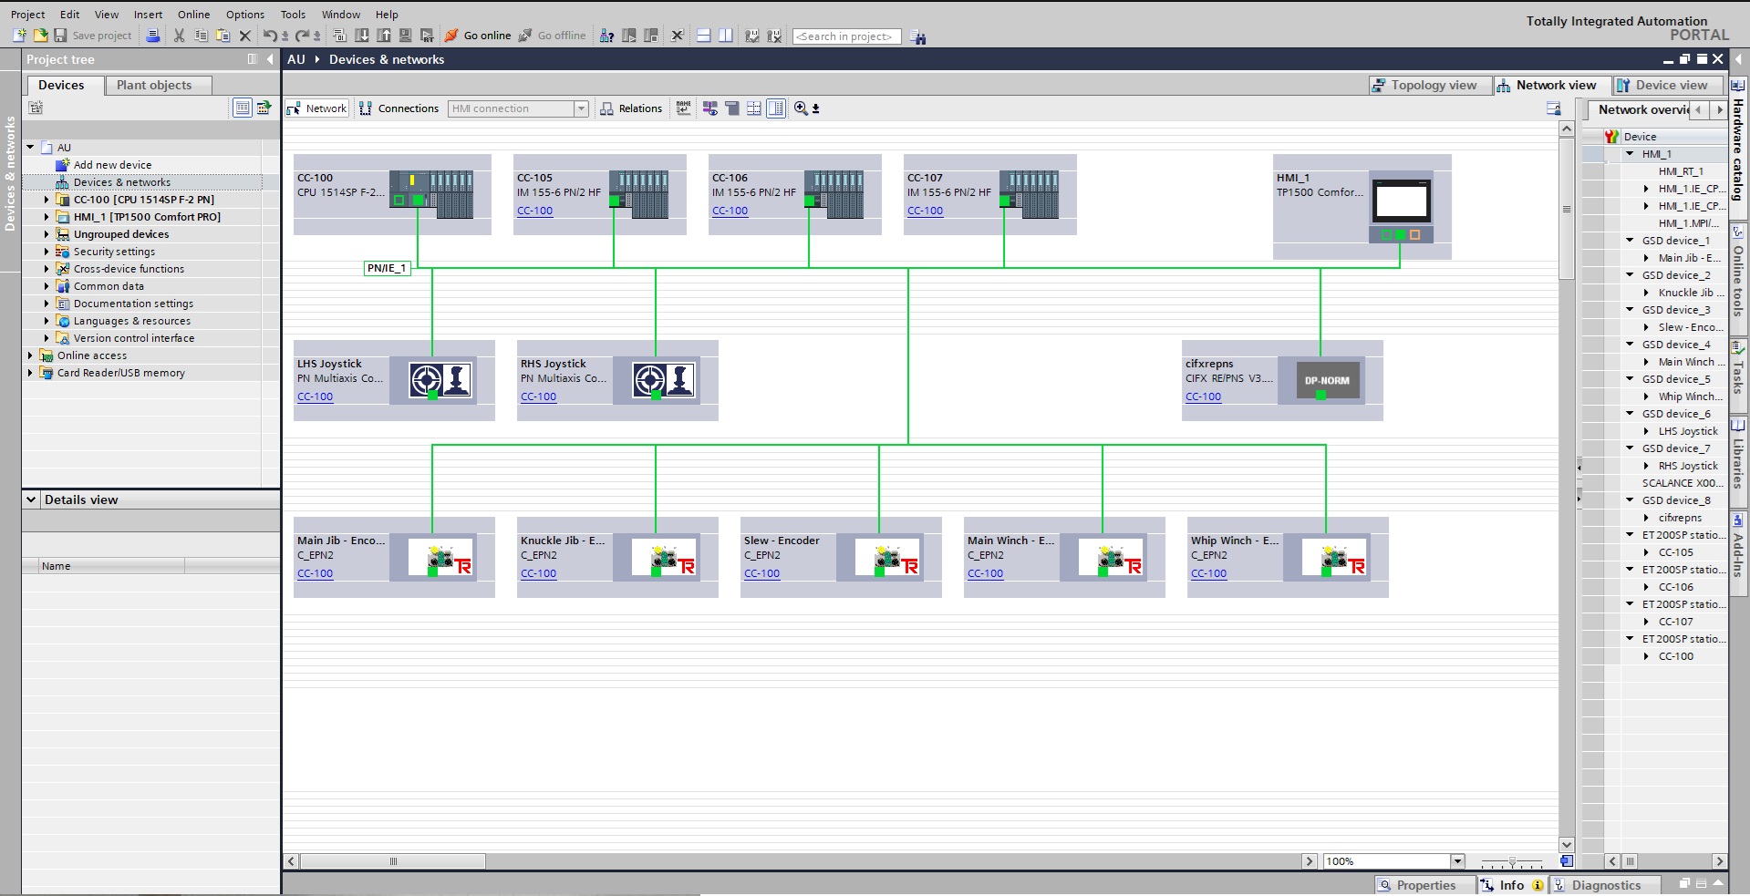Screen dimensions: 1750x896
Task: Toggle the Network mode button
Action: [316, 108]
